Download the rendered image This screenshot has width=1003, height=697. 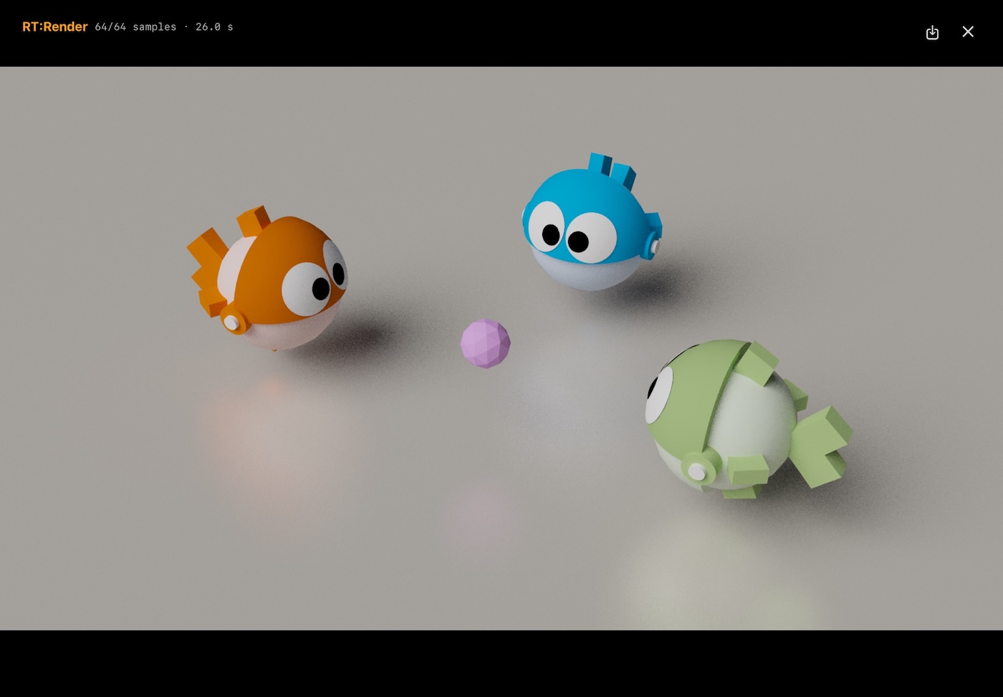[932, 32]
